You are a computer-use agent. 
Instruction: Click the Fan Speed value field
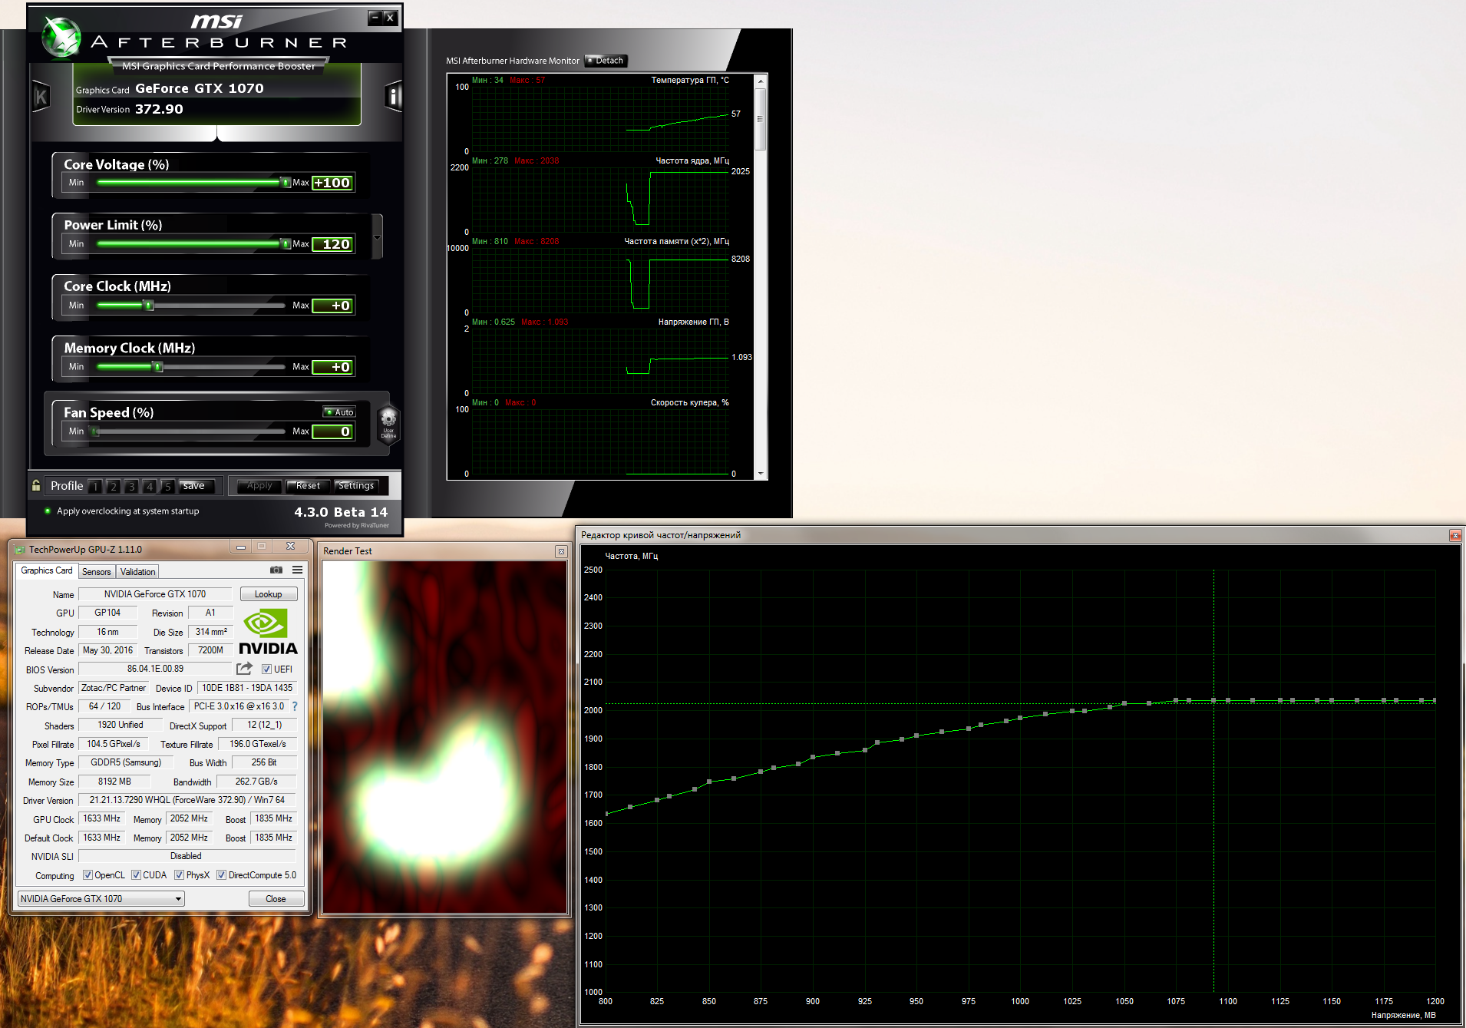333,431
